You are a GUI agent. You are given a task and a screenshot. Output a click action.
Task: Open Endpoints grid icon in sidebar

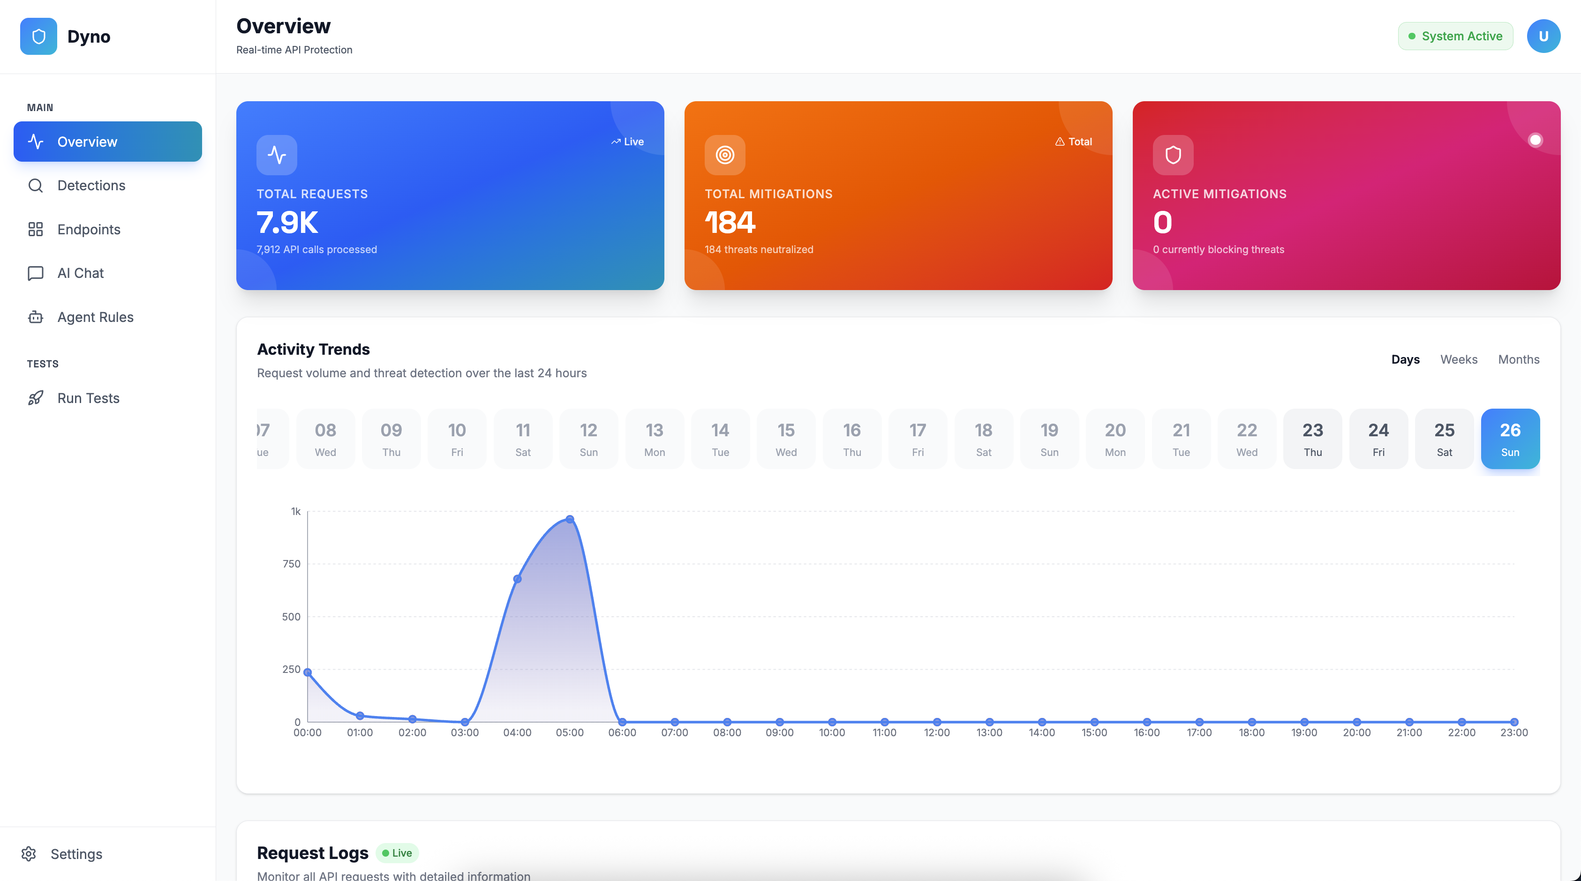pyautogui.click(x=36, y=230)
